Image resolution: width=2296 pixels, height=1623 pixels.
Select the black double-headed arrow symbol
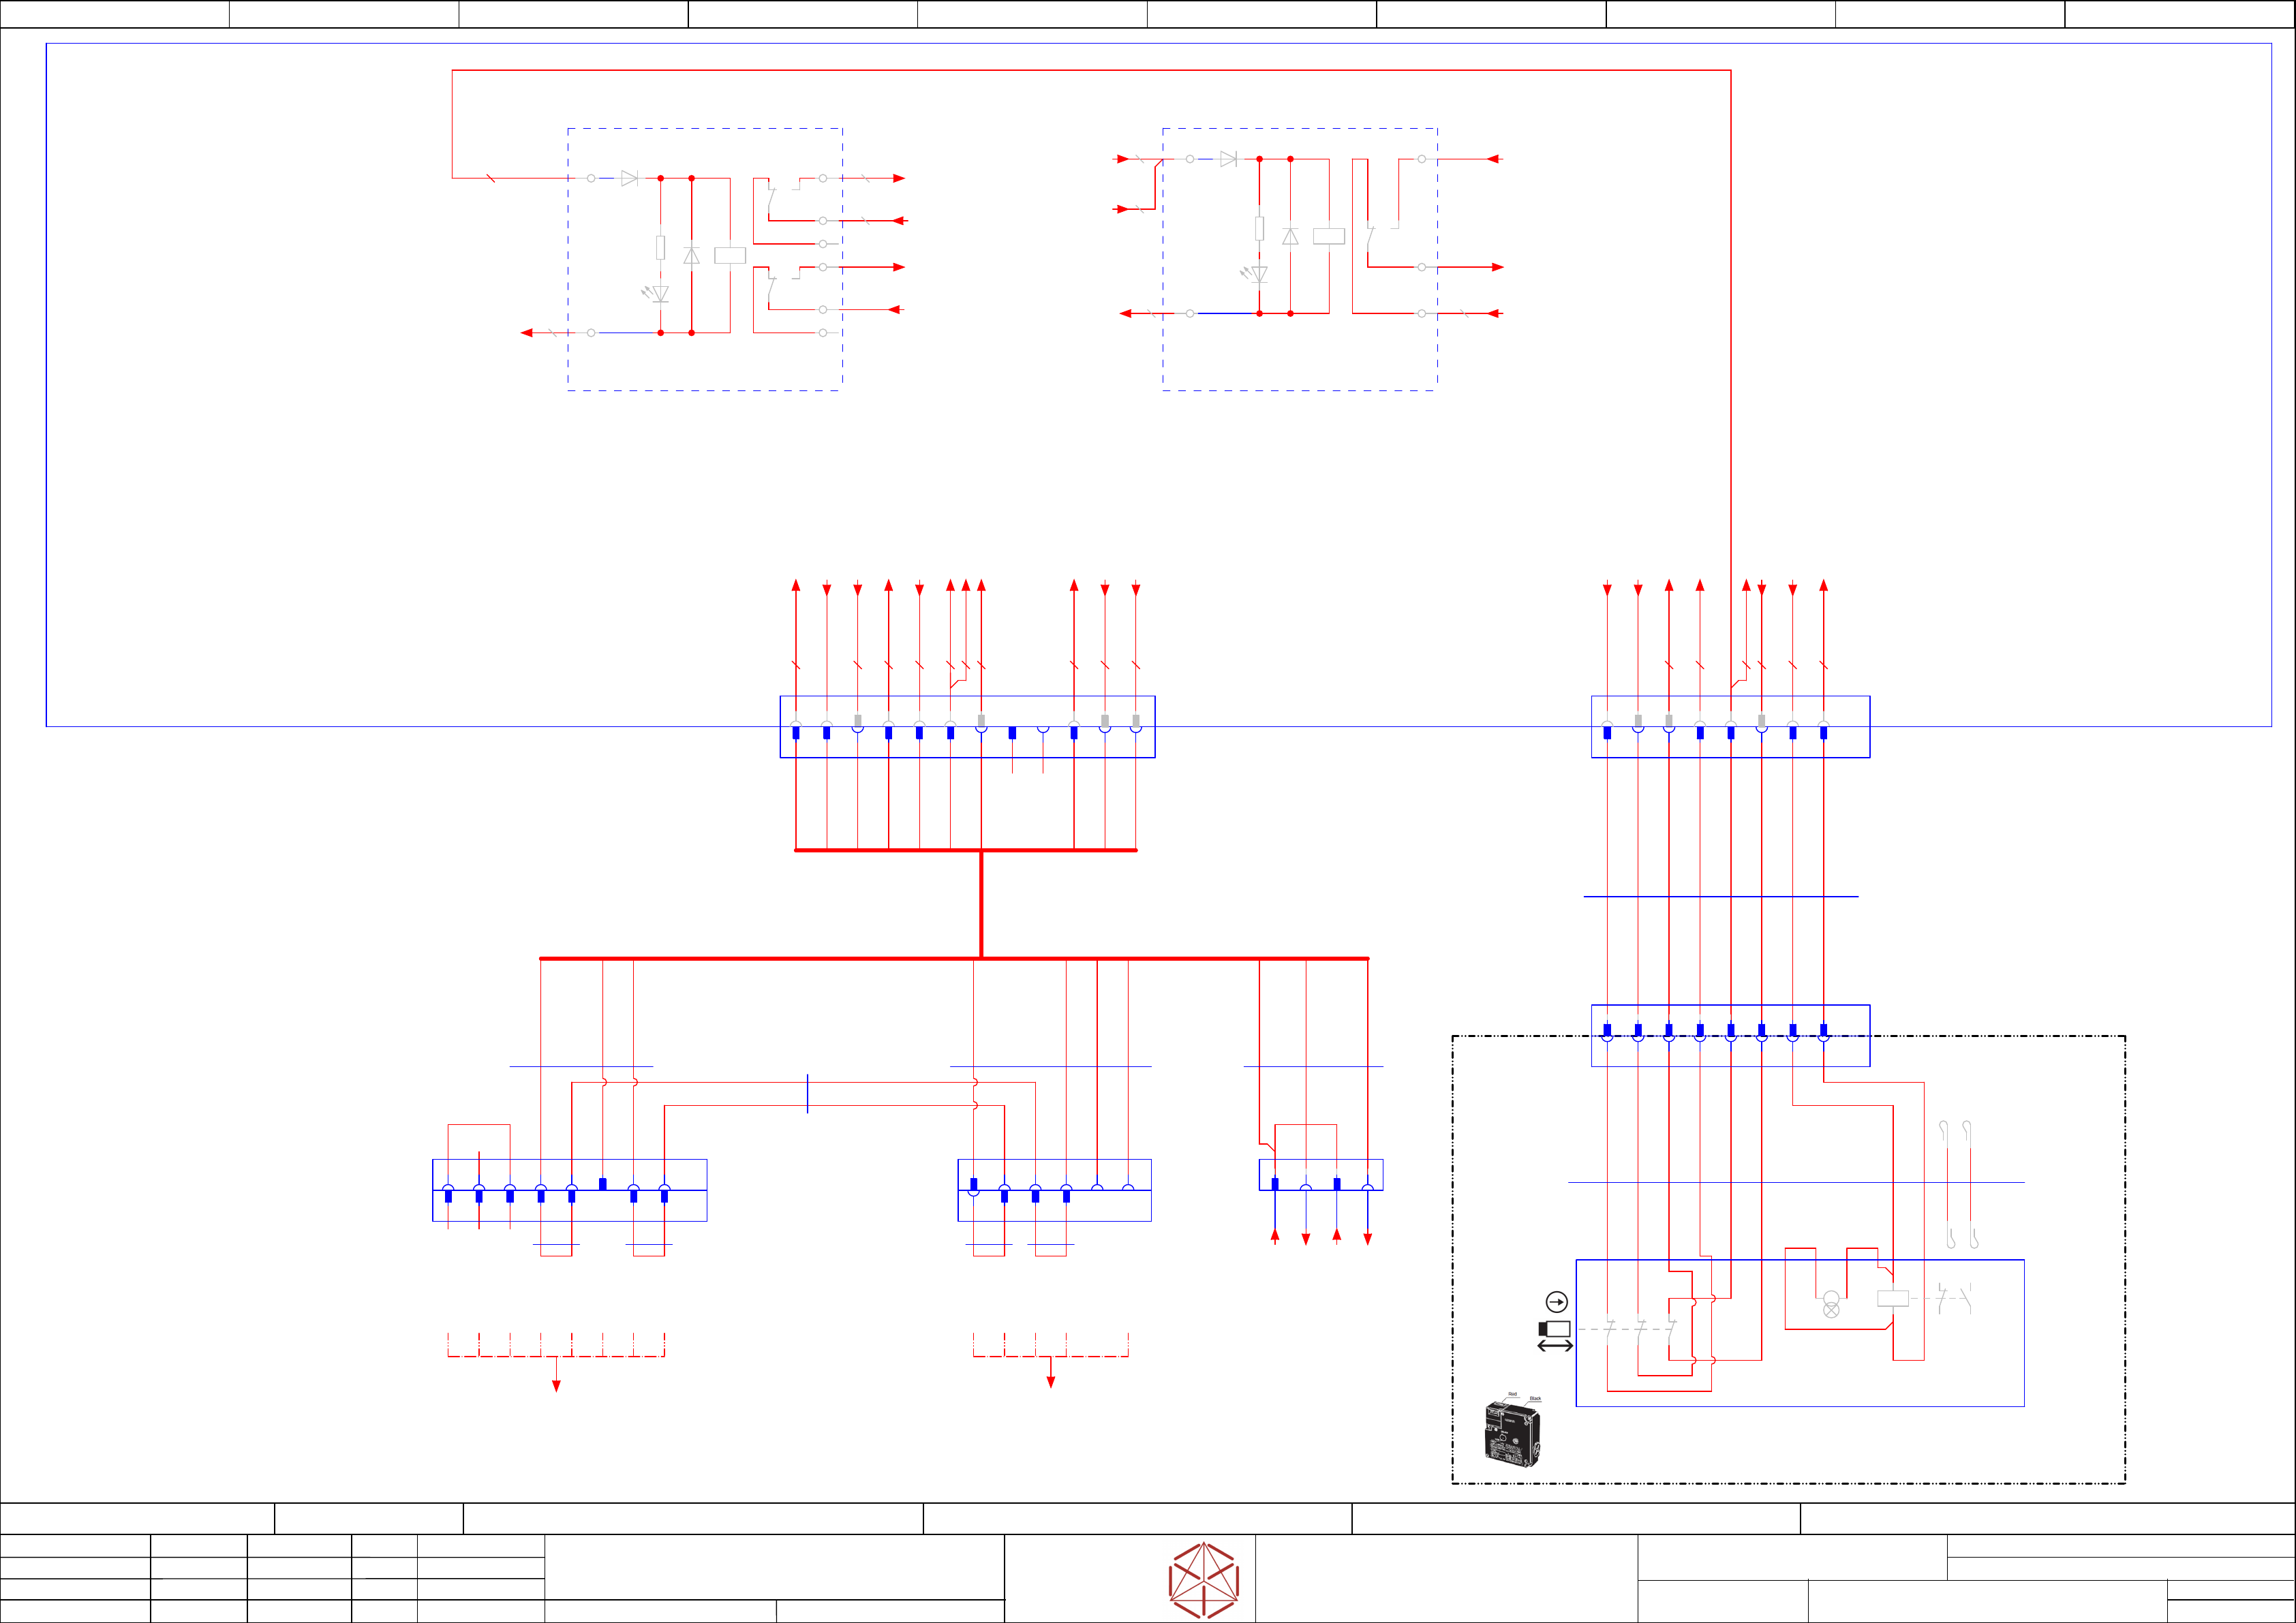(x=1555, y=1346)
